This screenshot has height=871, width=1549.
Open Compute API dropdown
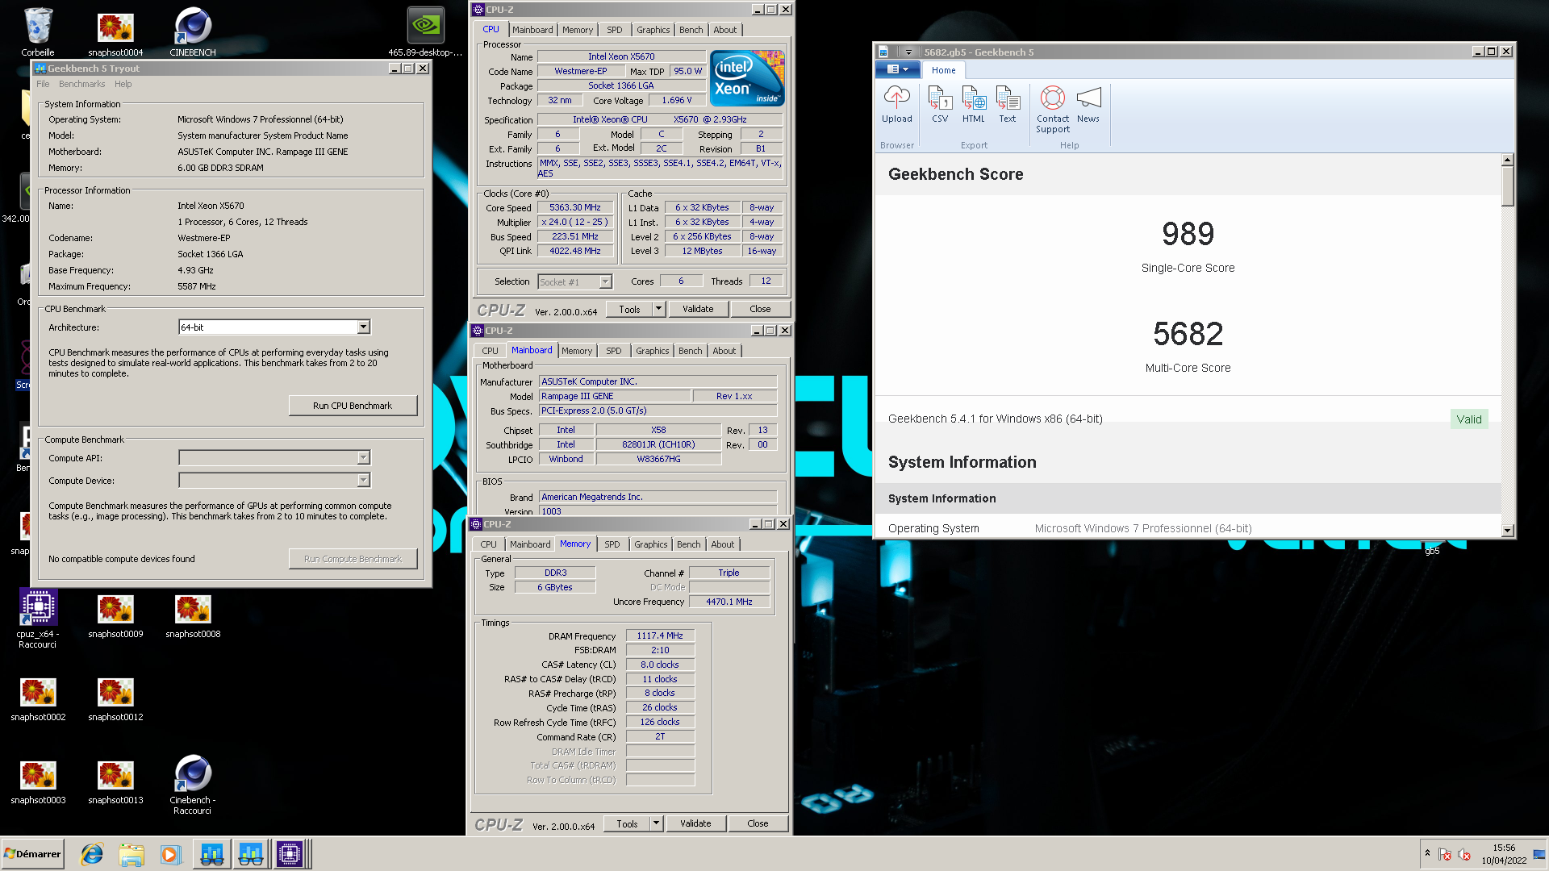363,458
